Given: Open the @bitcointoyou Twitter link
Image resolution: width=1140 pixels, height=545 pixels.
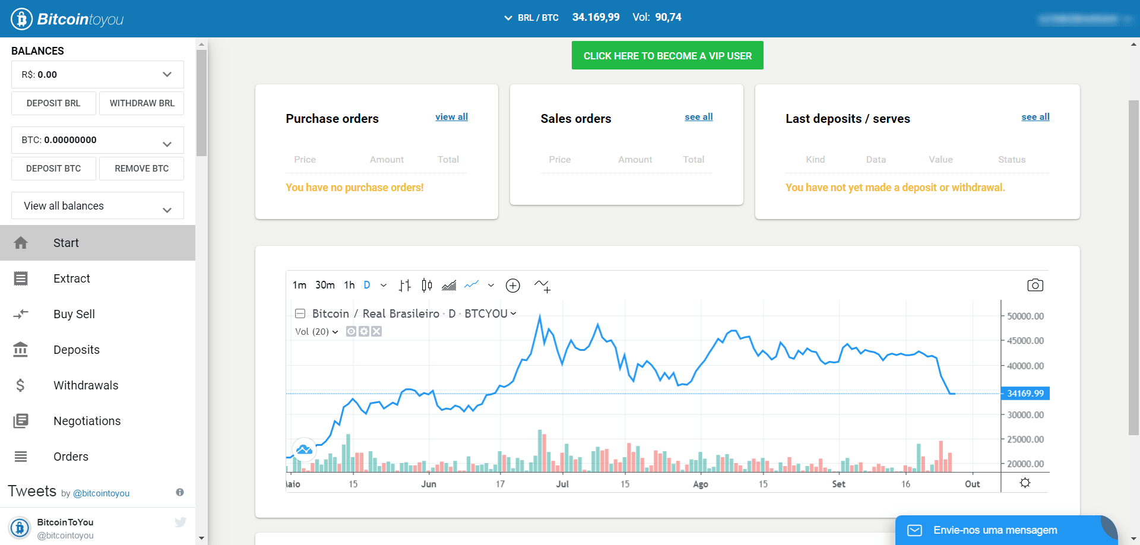Looking at the screenshot, I should 101,493.
